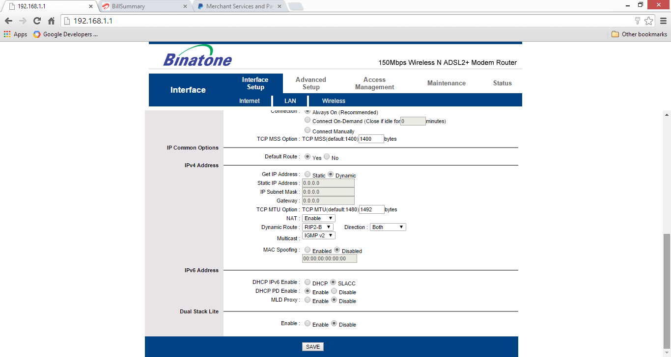Go to the Internet submenu
Viewport: 671px width, 357px height.
250,101
